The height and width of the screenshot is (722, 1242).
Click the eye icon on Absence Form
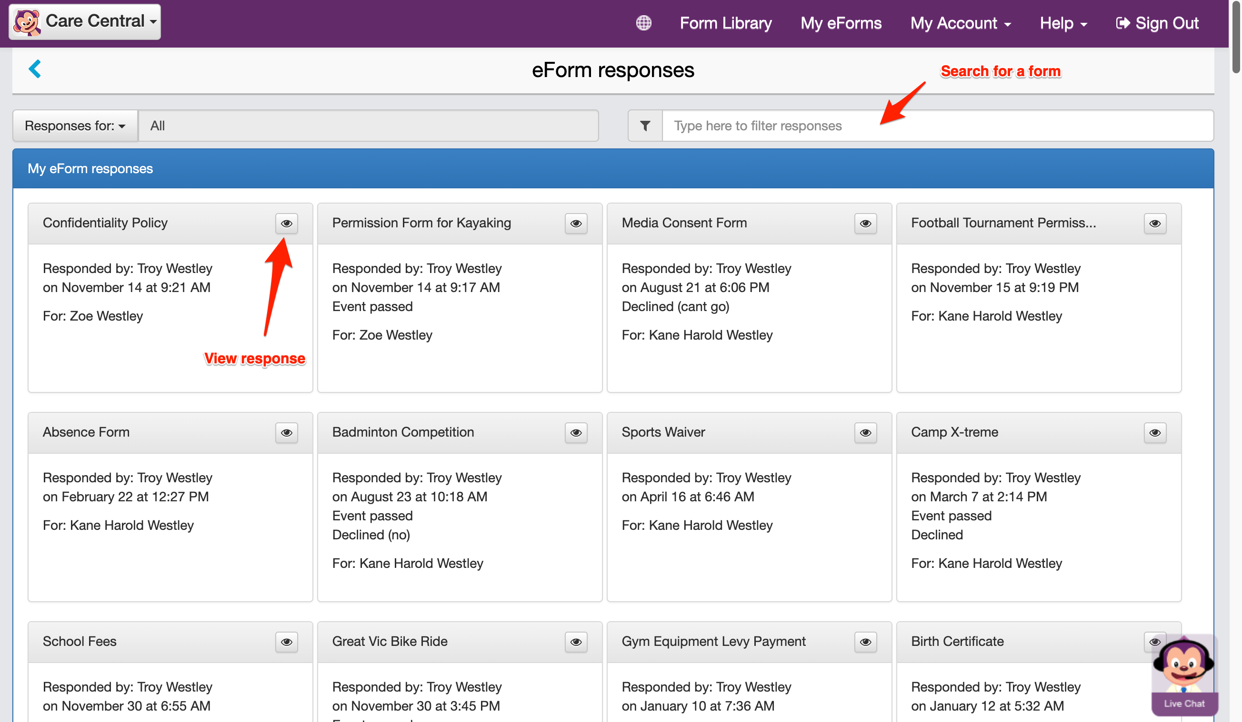(x=286, y=433)
